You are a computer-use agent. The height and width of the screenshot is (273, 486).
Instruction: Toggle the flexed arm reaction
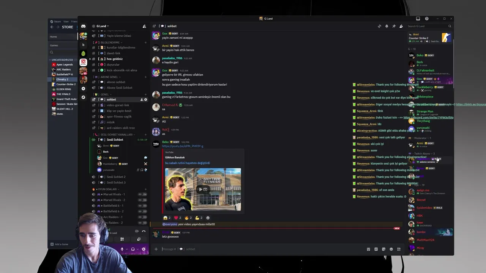[x=199, y=218]
